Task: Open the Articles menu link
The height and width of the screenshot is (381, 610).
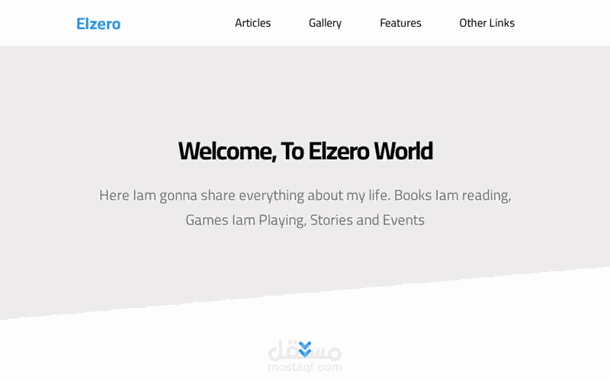Action: click(x=253, y=23)
